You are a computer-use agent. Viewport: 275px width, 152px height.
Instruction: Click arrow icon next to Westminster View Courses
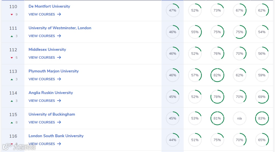click(59, 36)
